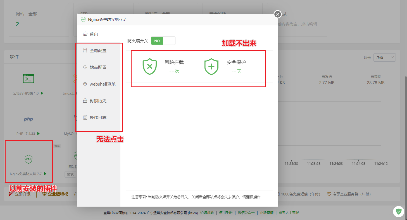The width and height of the screenshot is (407, 220).
Task: Click the WAF logo in dialog title
Action: coord(83,20)
